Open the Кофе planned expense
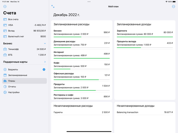Image resolution: width=178 pixels, height=133 pixels. [82, 65]
